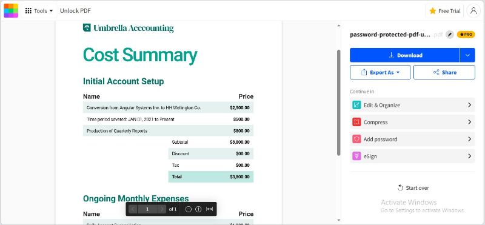This screenshot has width=485, height=225.
Task: Start the Free Trial
Action: pyautogui.click(x=445, y=11)
